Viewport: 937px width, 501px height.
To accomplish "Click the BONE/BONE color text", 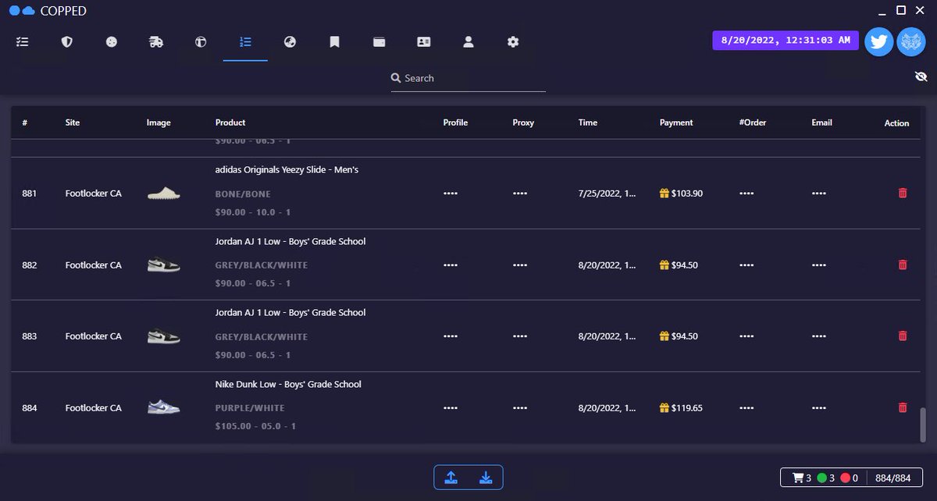I will (243, 194).
